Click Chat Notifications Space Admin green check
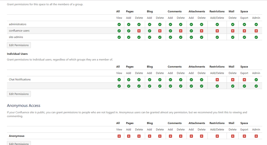 (256, 80)
